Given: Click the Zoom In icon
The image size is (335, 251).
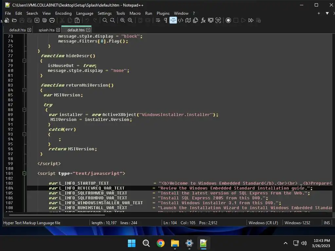Looking at the screenshot, I should pyautogui.click(x=123, y=20).
